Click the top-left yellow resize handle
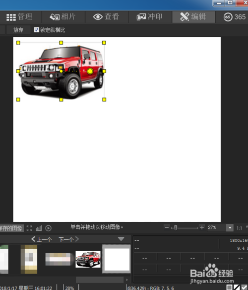 [x=18, y=43]
